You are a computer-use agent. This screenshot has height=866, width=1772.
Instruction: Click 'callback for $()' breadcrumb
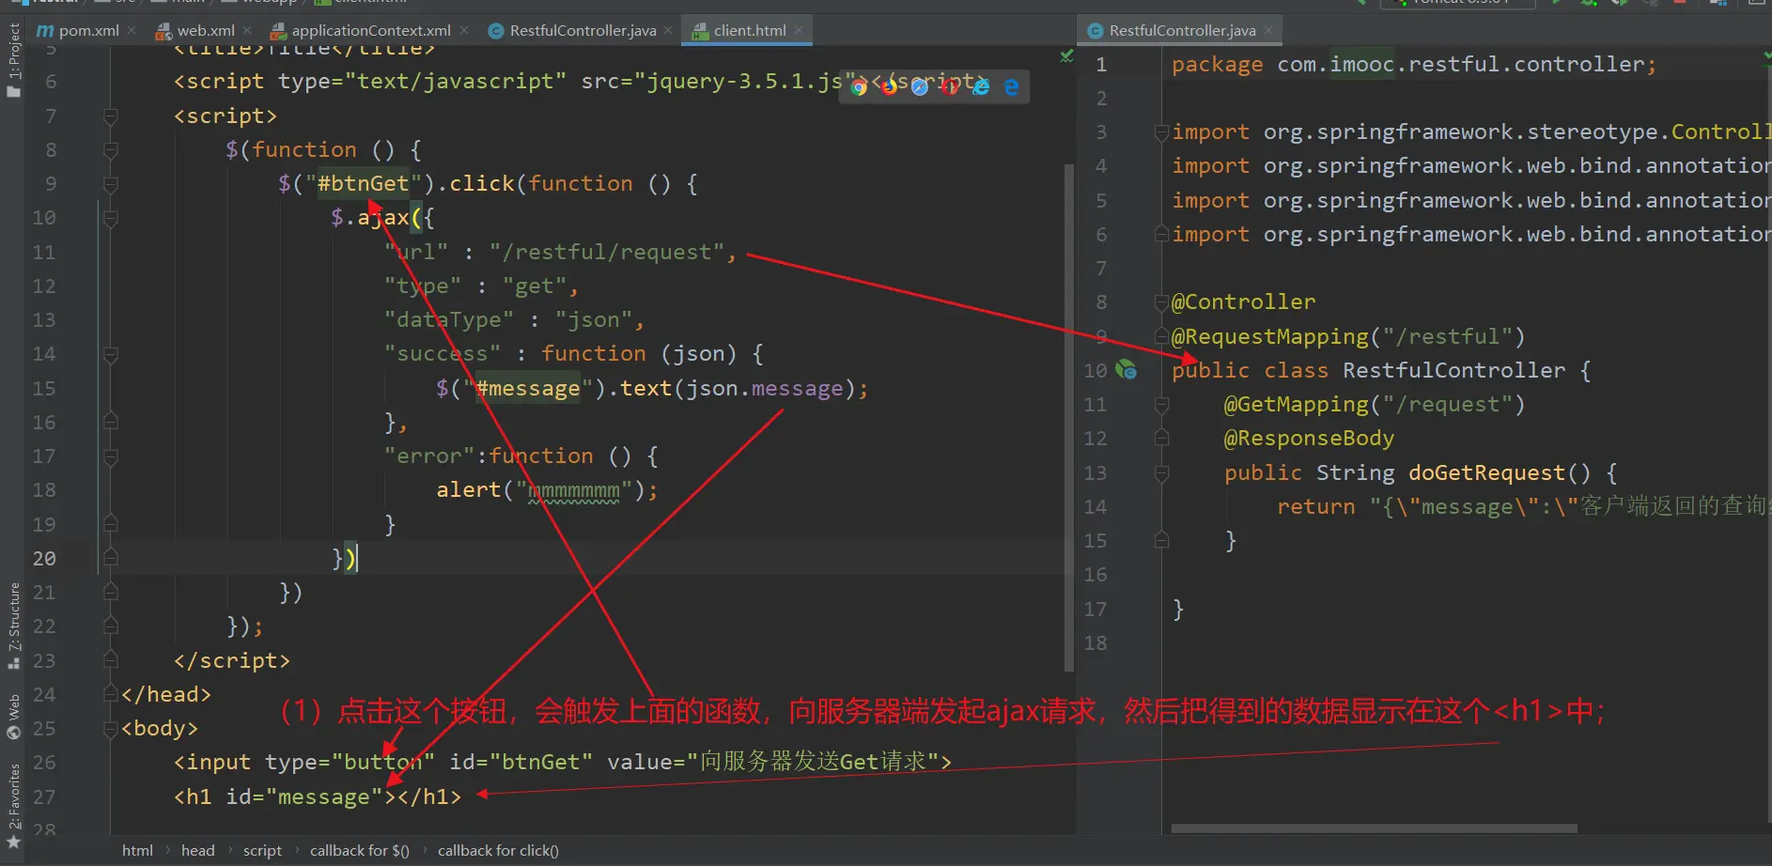[360, 850]
